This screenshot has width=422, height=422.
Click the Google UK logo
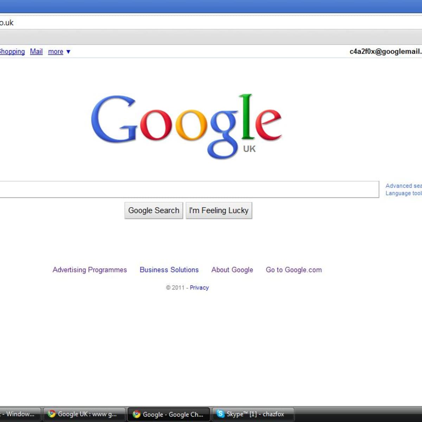click(x=186, y=126)
